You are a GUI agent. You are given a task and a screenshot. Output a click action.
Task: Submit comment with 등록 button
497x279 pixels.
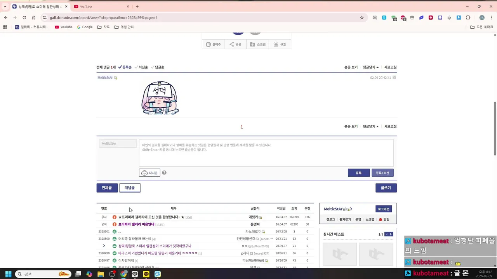359,173
